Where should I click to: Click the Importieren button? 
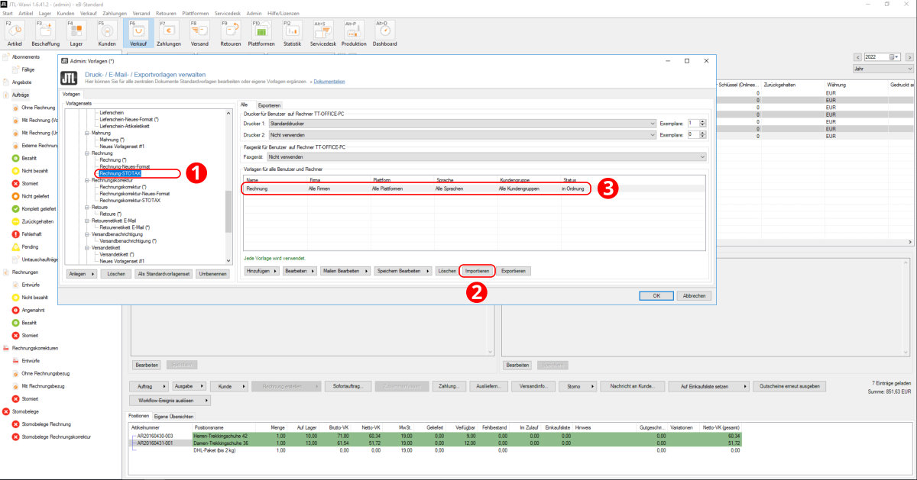coord(477,271)
